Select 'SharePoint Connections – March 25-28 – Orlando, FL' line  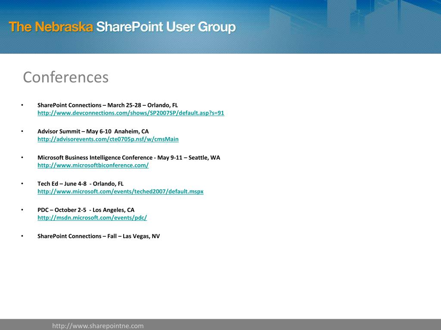point(108,105)
